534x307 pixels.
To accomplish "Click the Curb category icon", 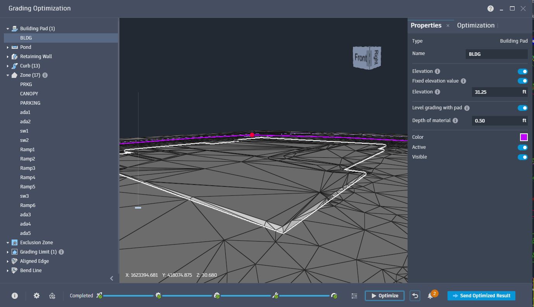I will point(14,66).
